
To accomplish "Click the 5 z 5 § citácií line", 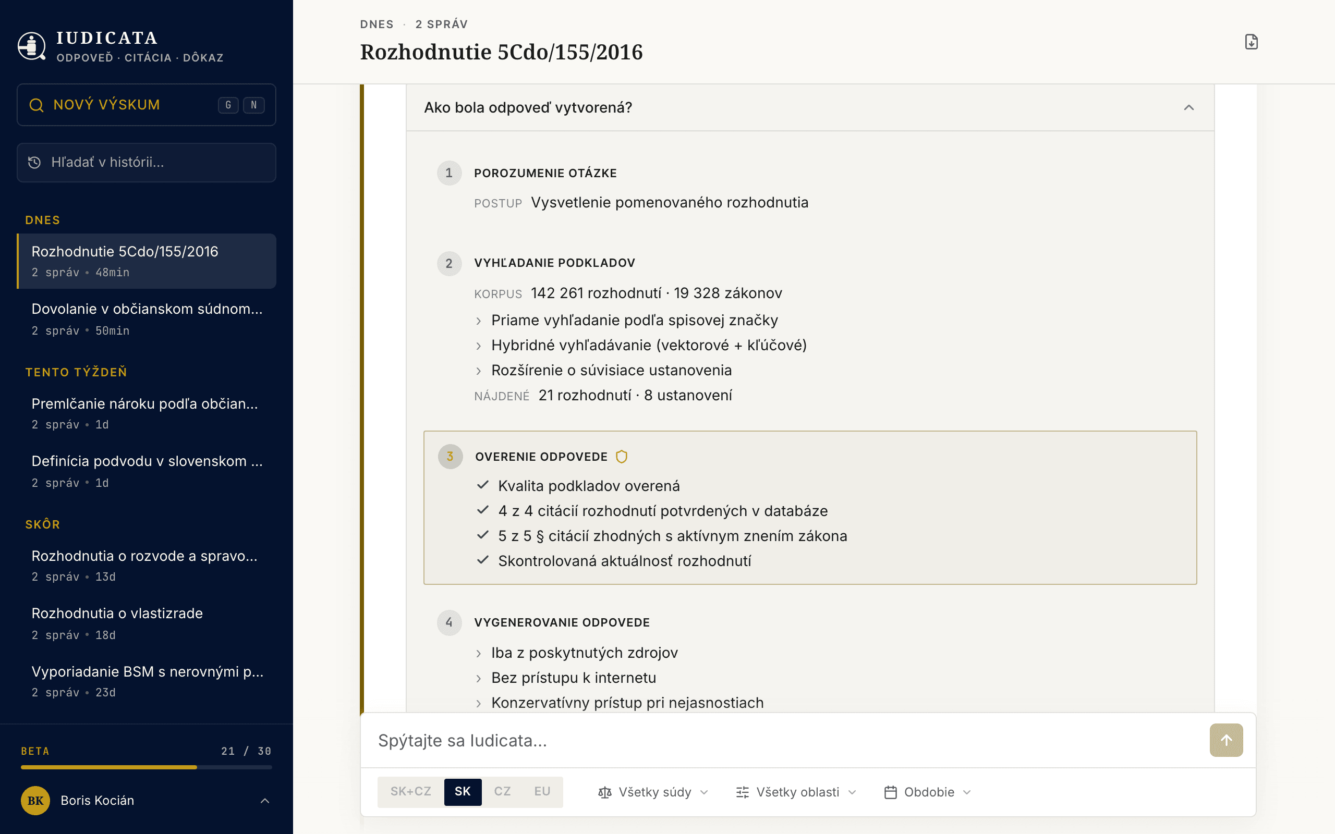I will pyautogui.click(x=673, y=536).
